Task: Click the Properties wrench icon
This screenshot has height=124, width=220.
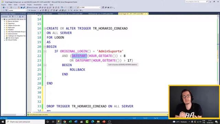Action: click(x=106, y=8)
